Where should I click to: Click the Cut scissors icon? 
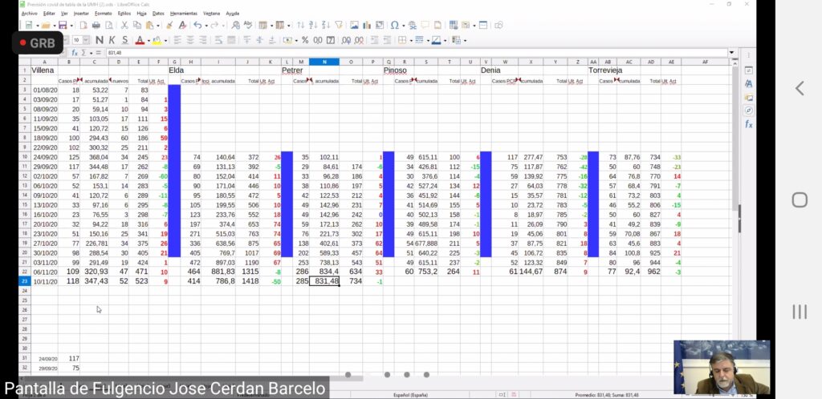click(x=126, y=26)
